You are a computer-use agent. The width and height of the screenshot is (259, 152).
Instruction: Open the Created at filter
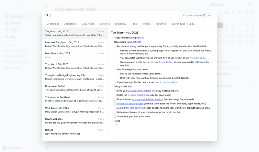tap(53, 24)
